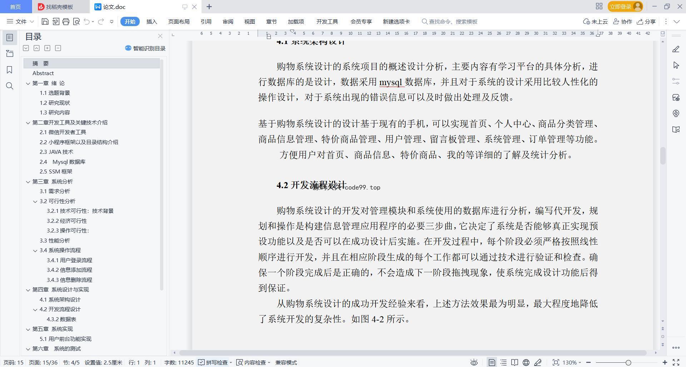This screenshot has width=686, height=367.
Task: Click the eye protection mode icon in status bar
Action: point(474,362)
